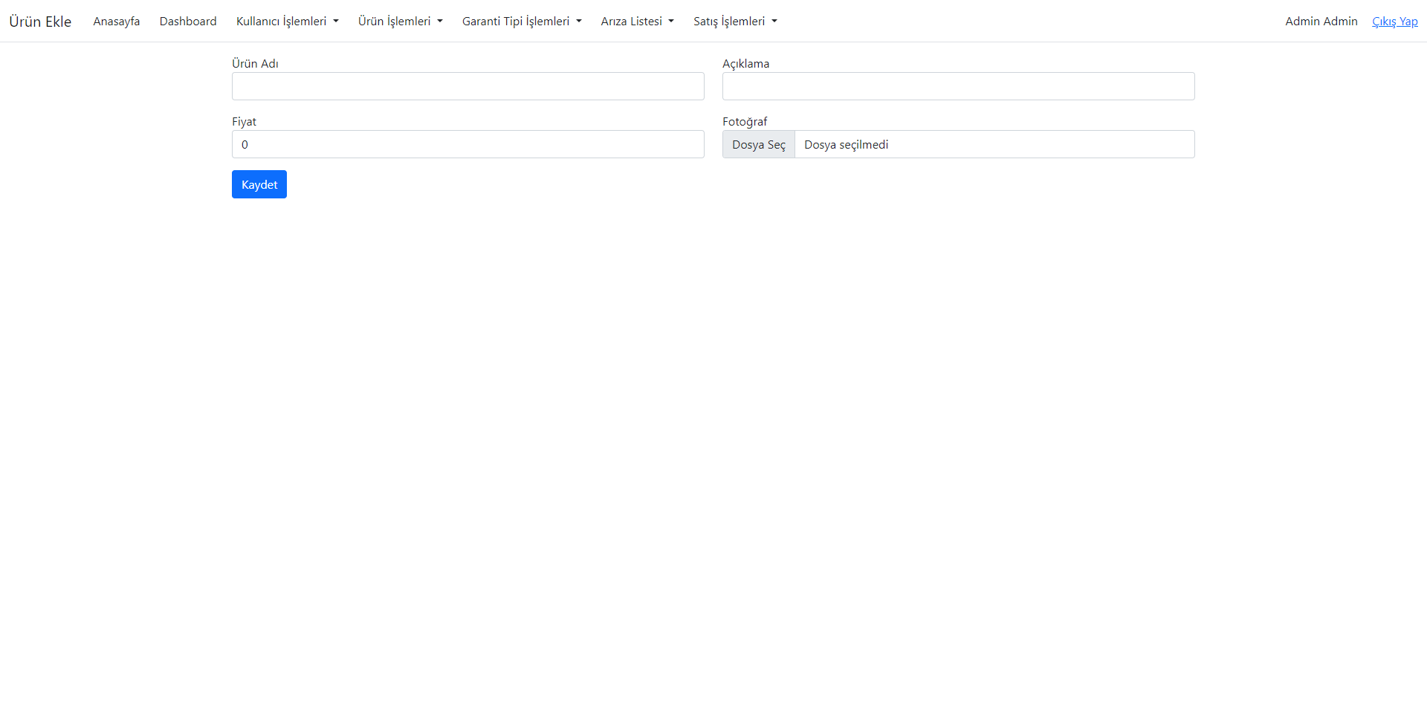
Task: Click the Admin Admin username text
Action: click(x=1321, y=21)
